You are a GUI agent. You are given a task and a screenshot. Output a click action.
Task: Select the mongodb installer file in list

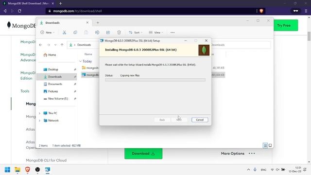tap(90, 75)
